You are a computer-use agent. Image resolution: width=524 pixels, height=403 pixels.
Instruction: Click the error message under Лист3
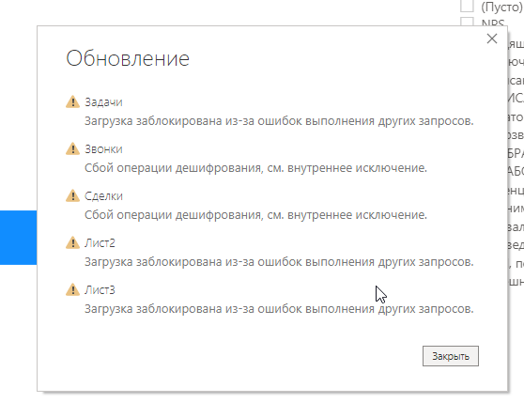click(x=279, y=309)
